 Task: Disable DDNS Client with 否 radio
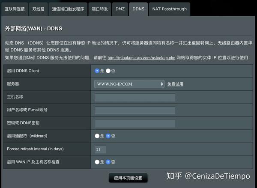(x=108, y=71)
